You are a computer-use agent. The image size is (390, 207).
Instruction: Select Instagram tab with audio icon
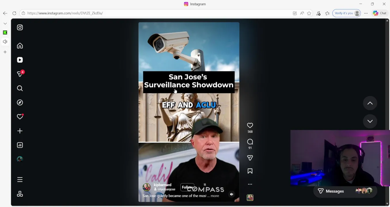(5, 42)
